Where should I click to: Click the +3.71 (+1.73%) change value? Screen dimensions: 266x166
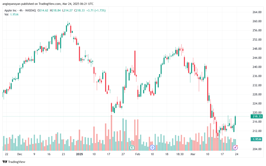tap(96, 10)
